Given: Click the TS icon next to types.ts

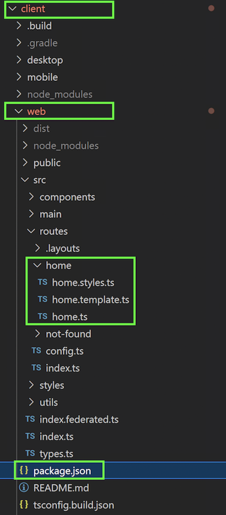Looking at the screenshot, I should 30,454.
